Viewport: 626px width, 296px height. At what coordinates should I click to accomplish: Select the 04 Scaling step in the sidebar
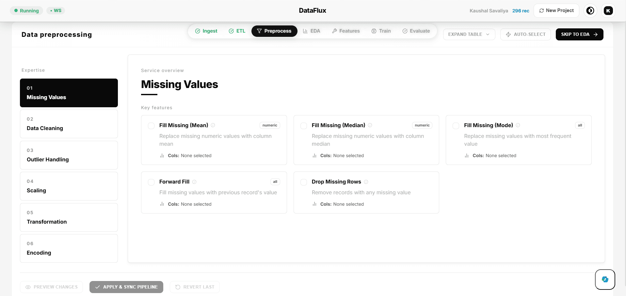coord(69,186)
